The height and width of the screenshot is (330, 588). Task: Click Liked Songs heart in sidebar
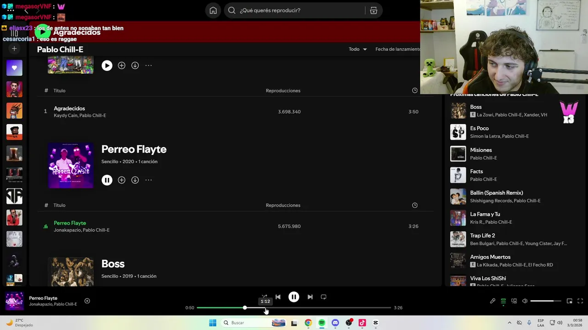coord(14,68)
